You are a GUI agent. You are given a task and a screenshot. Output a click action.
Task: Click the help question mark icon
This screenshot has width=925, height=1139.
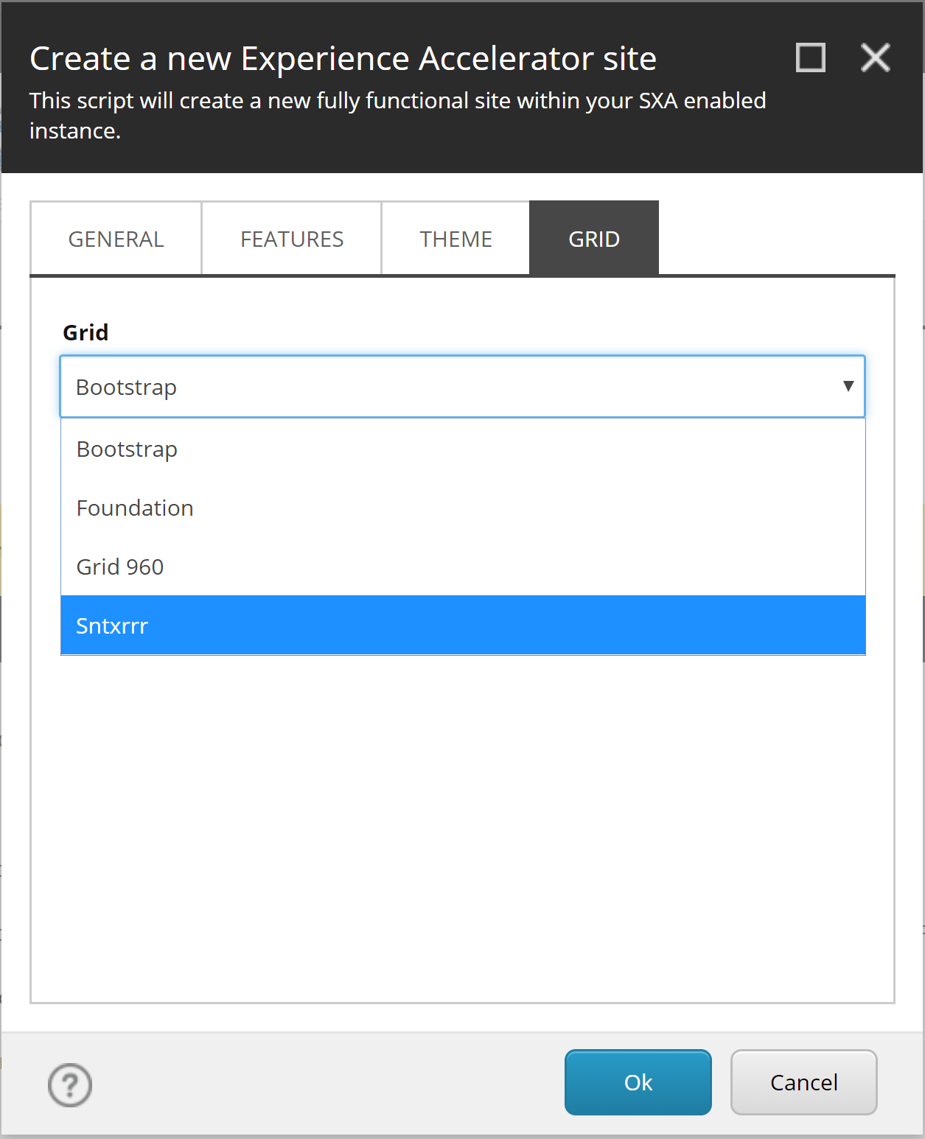click(70, 1085)
